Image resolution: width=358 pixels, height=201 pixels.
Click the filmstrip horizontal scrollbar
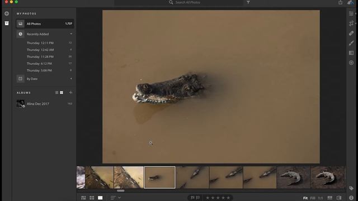click(121, 191)
